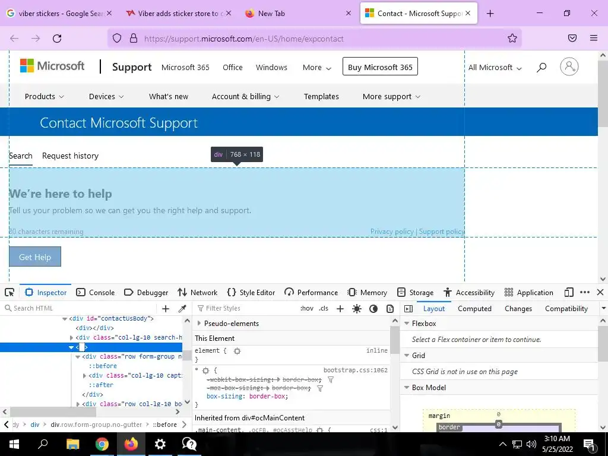608x456 pixels.
Task: Collapse the Flexbox section
Action: pyautogui.click(x=407, y=324)
